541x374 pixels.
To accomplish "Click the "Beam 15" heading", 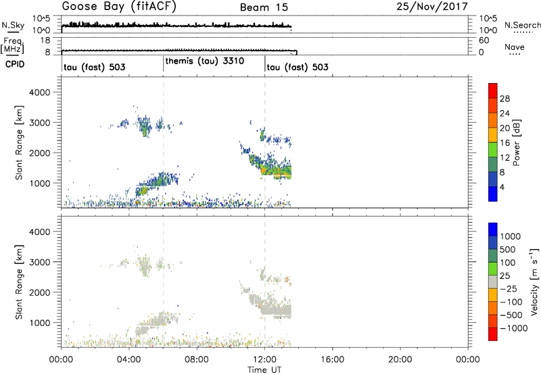I will 264,7.
